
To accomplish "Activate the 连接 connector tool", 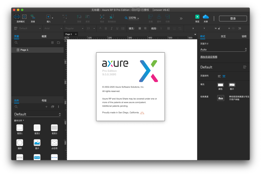I will pos(33,17).
